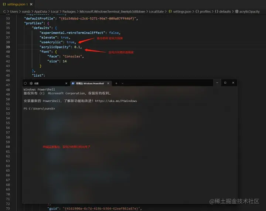
Task: Click the 'acrylicOpacity' breadcrumb symbol
Action: (247, 11)
